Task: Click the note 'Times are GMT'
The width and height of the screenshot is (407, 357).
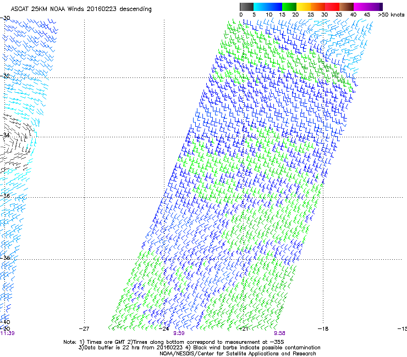Action: coord(106,342)
